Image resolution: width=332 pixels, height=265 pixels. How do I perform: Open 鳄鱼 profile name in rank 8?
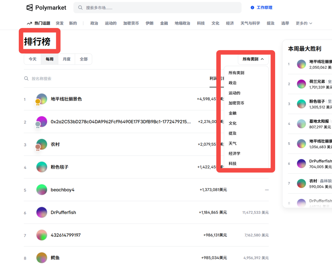pyautogui.click(x=55, y=258)
